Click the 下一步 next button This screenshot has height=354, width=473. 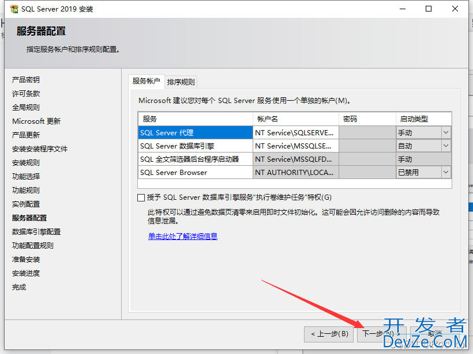pyautogui.click(x=382, y=334)
